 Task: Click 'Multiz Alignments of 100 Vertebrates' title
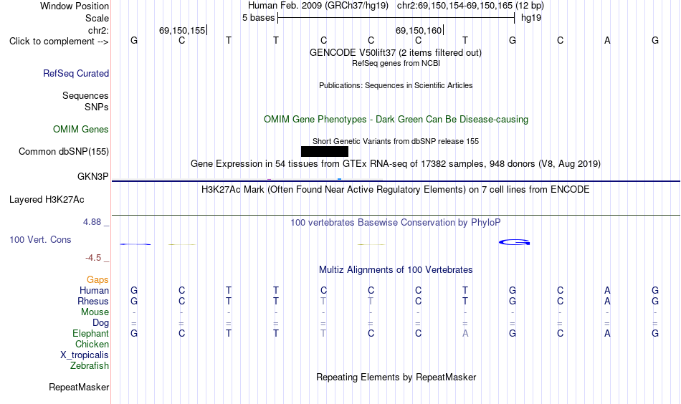(396, 270)
